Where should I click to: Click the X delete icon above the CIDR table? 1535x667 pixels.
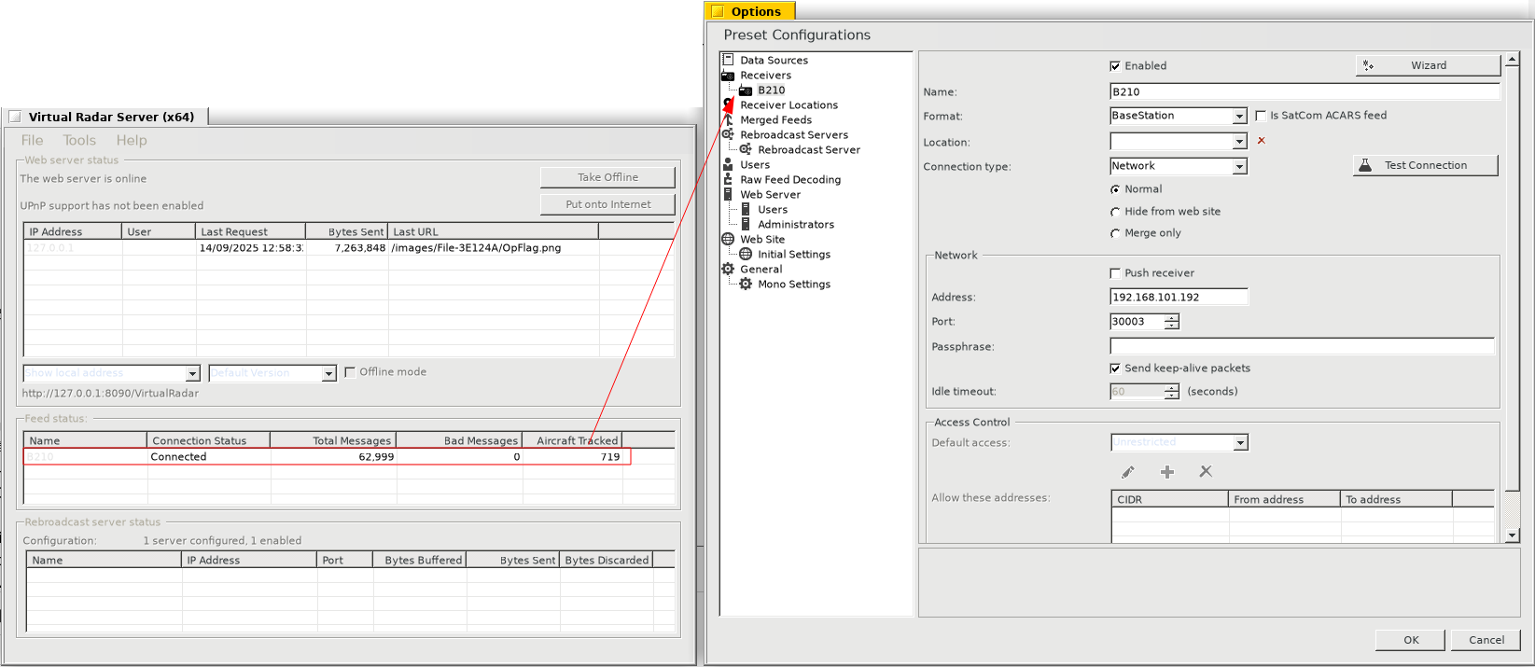point(1206,472)
